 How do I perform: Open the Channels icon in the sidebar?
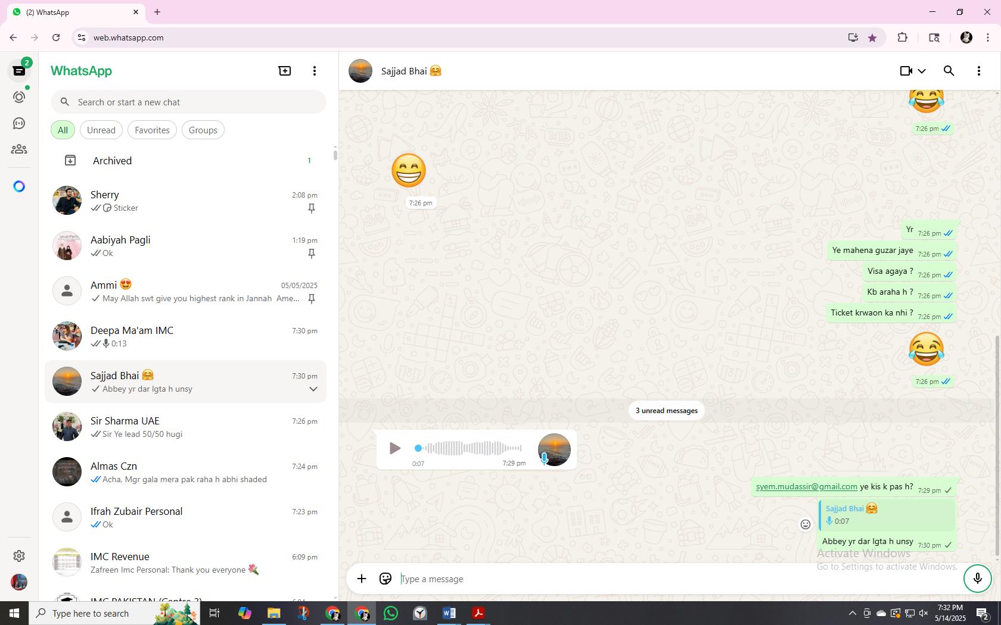(x=19, y=123)
